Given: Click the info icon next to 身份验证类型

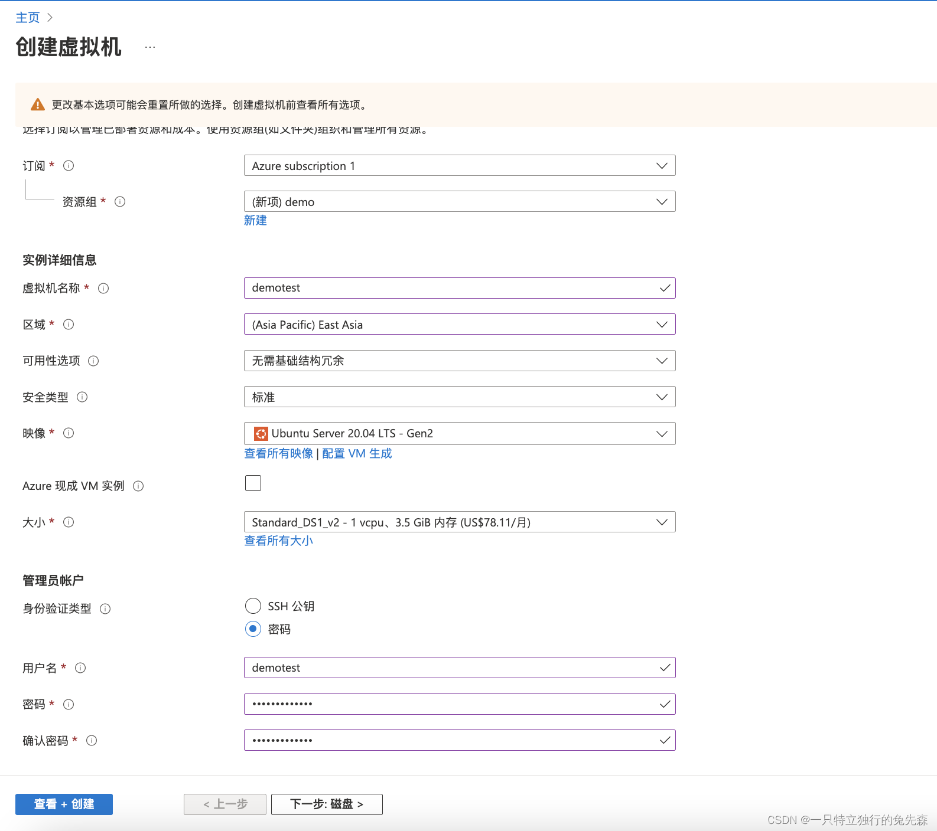Looking at the screenshot, I should (x=105, y=608).
